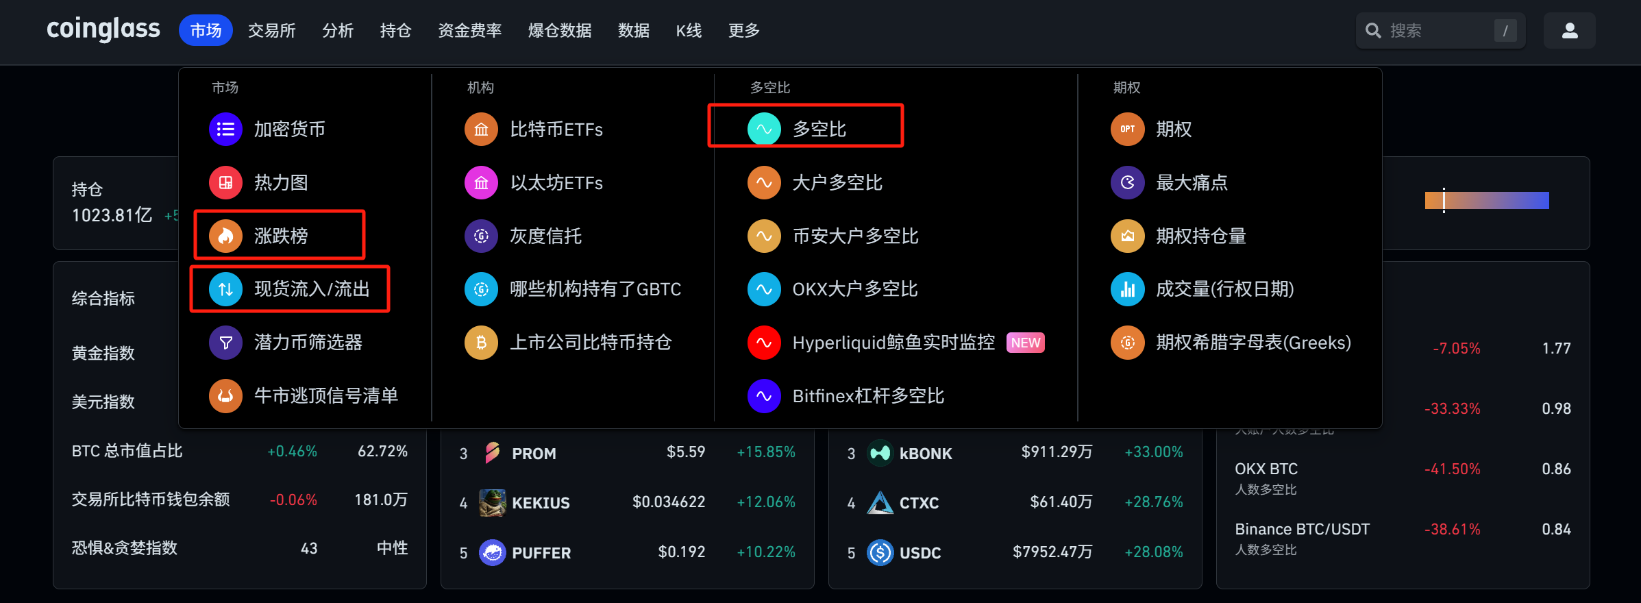Open the USDC coin row

[x=1015, y=552]
